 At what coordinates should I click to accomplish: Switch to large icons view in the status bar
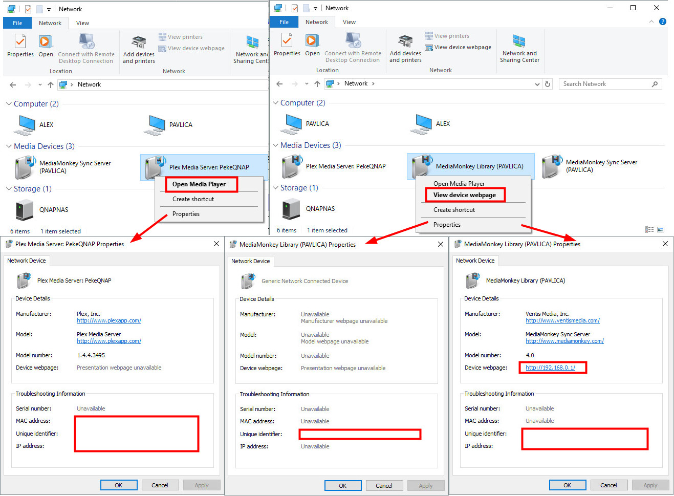[x=661, y=230]
